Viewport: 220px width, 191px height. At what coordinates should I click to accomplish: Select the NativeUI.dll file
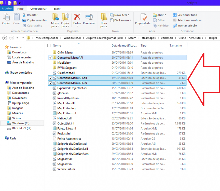(65, 118)
